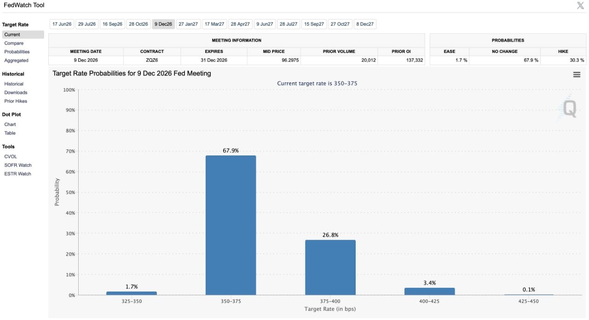Choose the 16 Sep26 meeting date
The width and height of the screenshot is (589, 320).
[112, 24]
